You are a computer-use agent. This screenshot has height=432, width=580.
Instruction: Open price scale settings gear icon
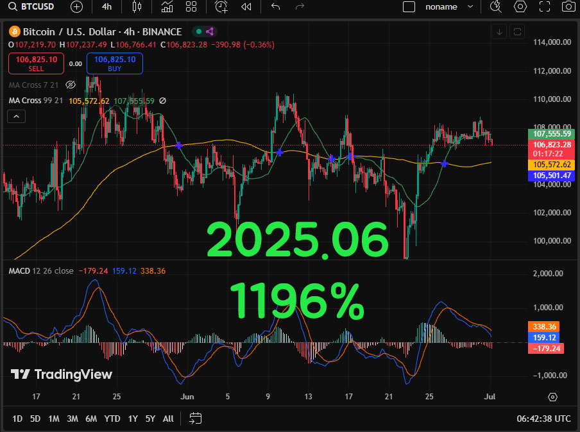552,397
